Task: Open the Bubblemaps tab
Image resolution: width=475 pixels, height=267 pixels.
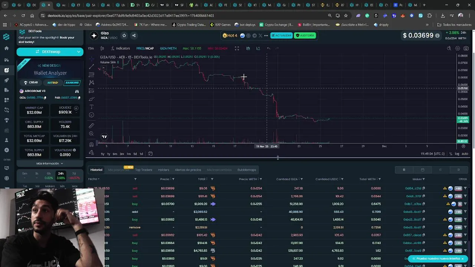Action: pos(247,170)
